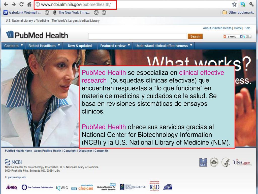This screenshot has width=258, height=194.
Task: Open the GatorLink Webmail bookmark
Action: point(22,13)
